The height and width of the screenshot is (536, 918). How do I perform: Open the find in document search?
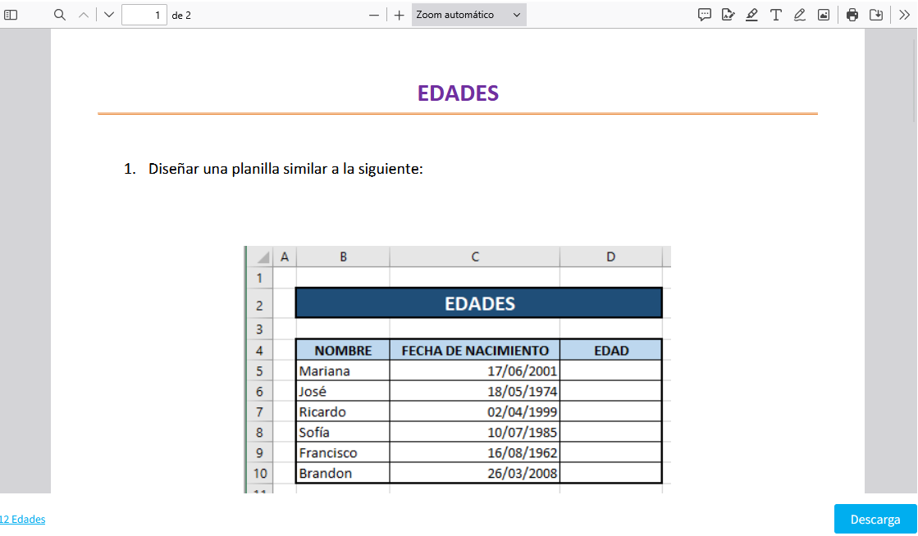tap(59, 15)
